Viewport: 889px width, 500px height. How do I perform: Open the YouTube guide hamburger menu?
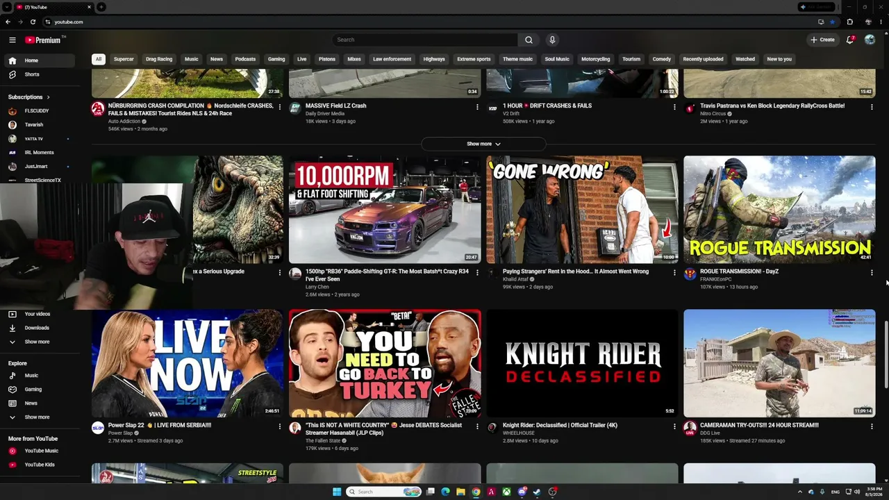[12, 40]
